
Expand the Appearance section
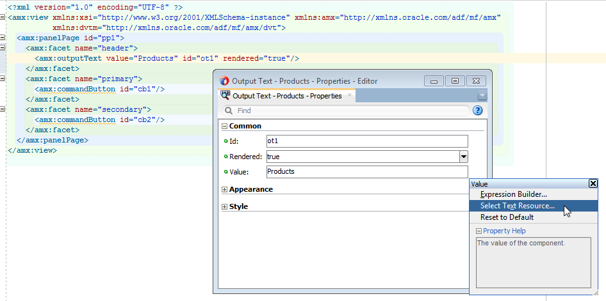coord(224,190)
